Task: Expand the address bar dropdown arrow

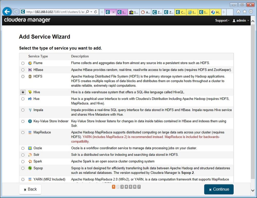Action: tap(91, 12)
